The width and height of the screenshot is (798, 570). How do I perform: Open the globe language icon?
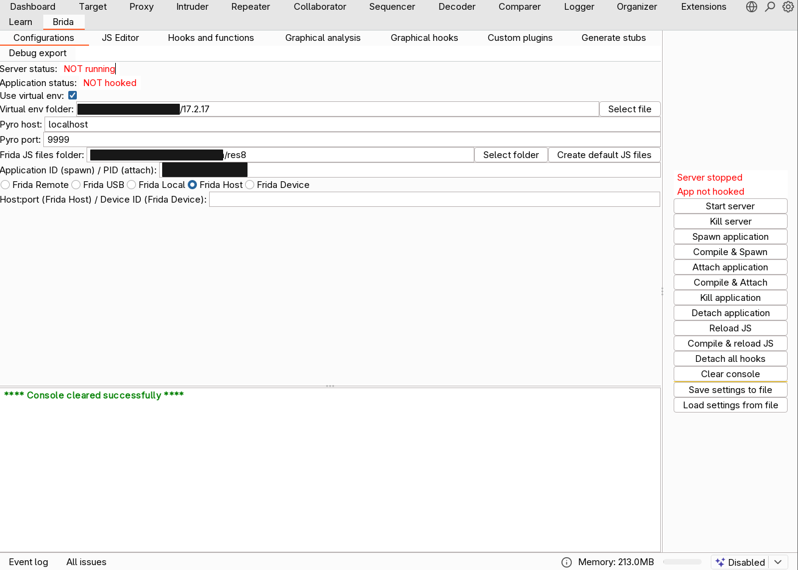click(x=752, y=7)
